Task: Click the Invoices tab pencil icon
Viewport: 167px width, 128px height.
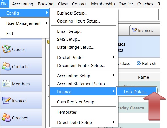Action: (134, 30)
